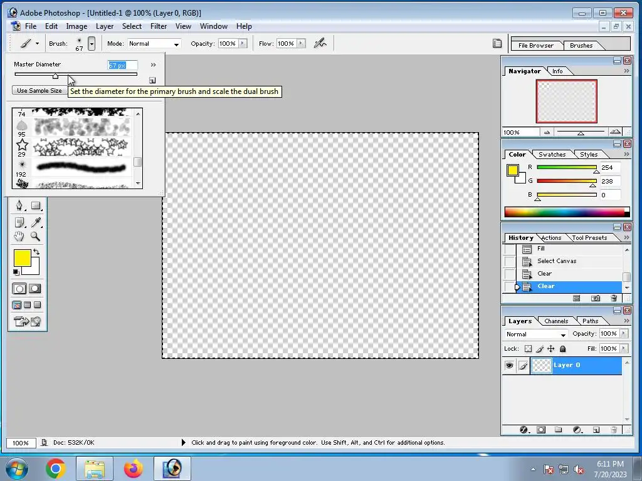Switch to the Actions tab
The width and height of the screenshot is (642, 481).
[x=551, y=237]
